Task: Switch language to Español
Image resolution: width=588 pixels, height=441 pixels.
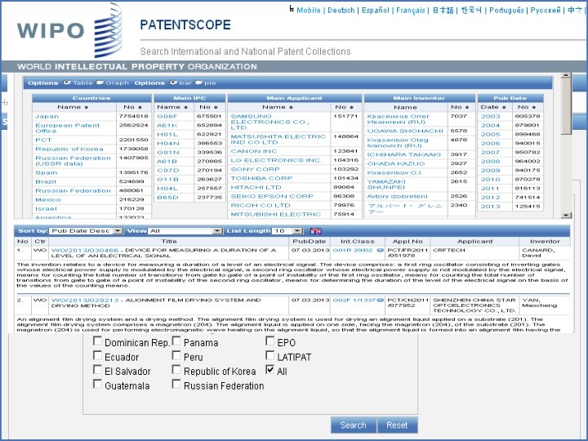Action: tap(376, 11)
